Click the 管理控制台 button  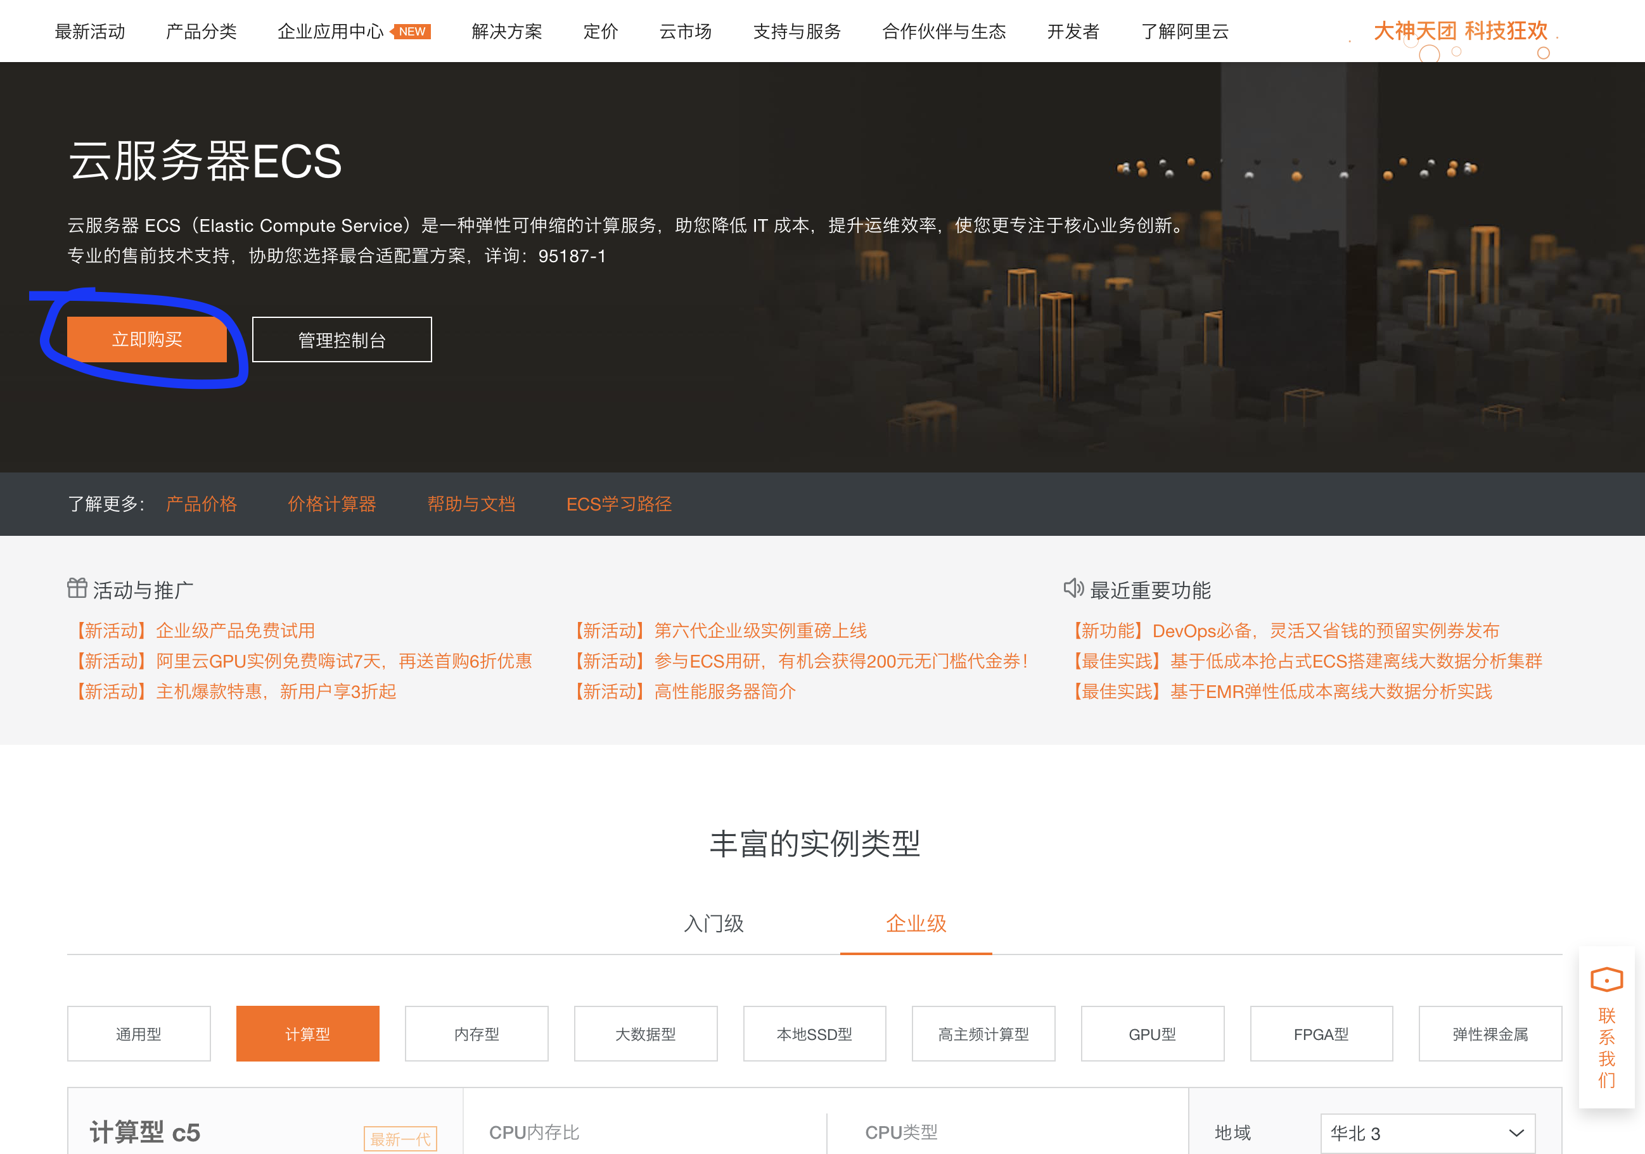(342, 339)
